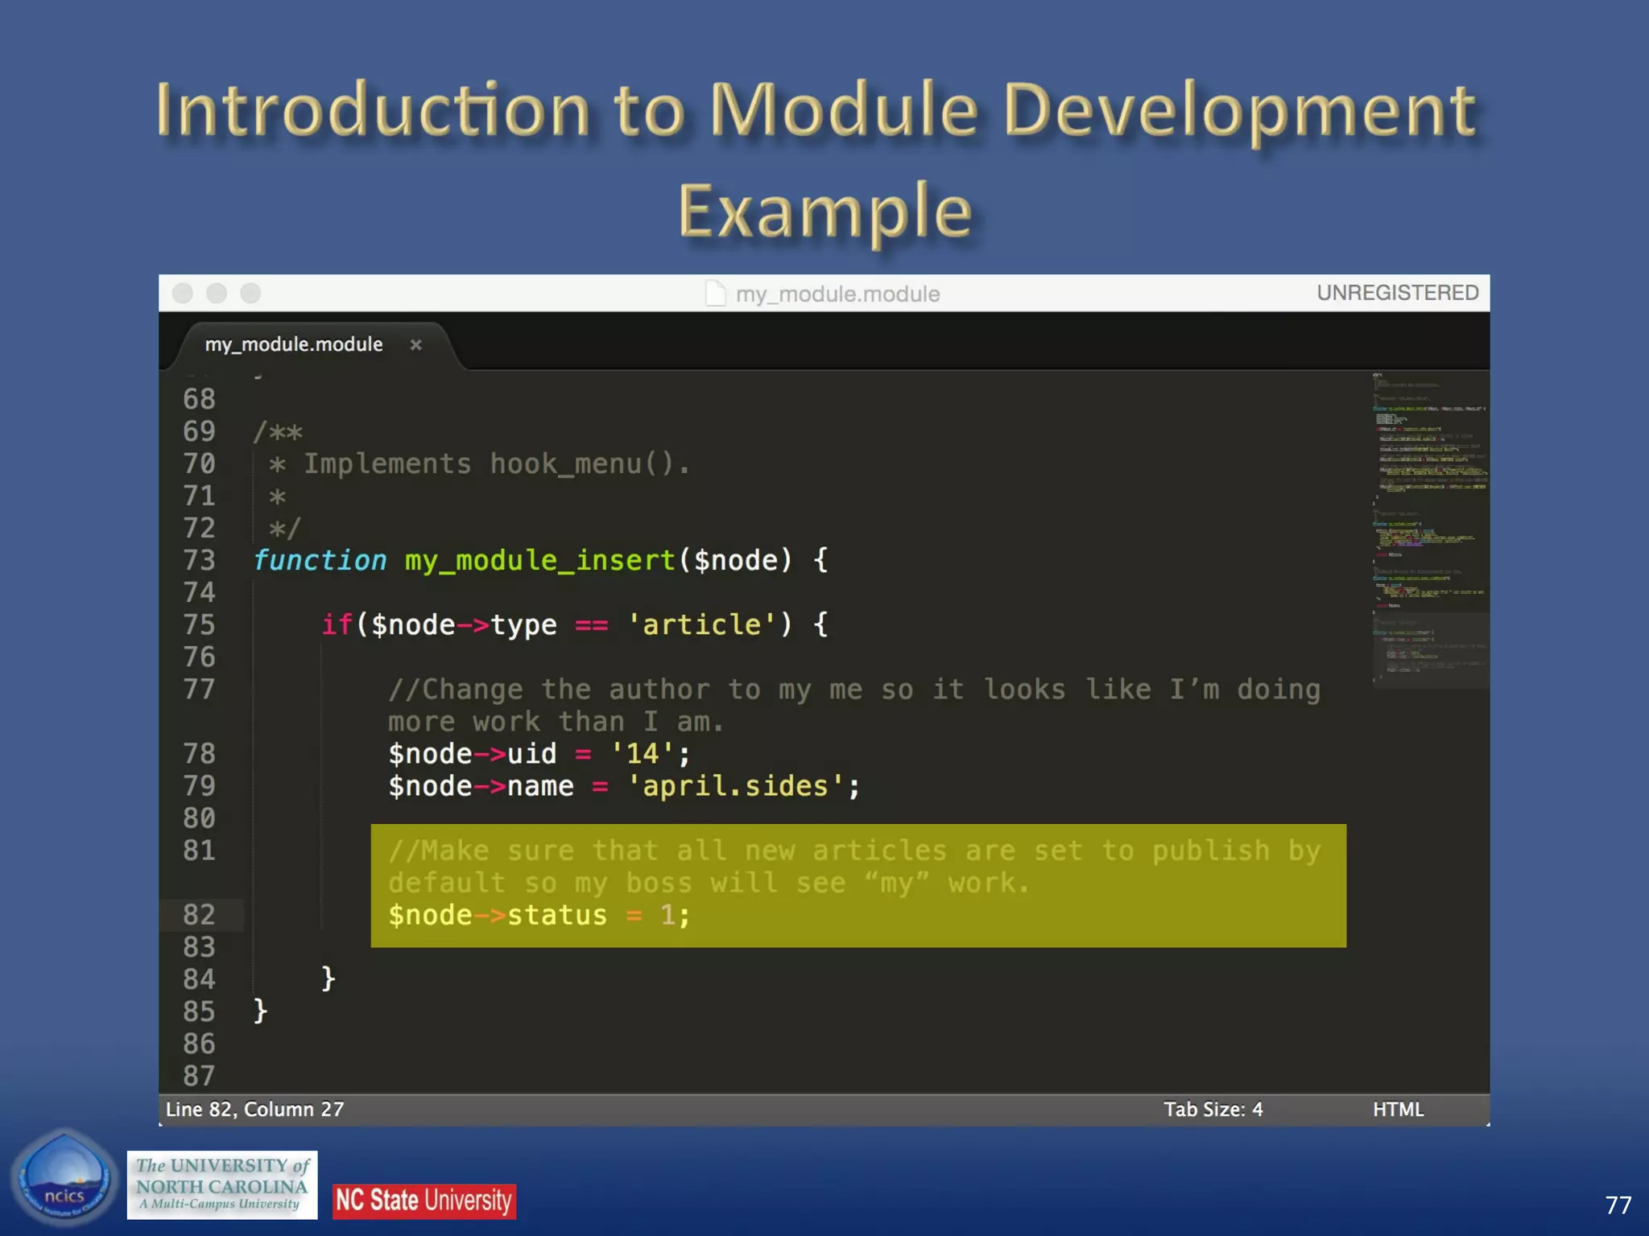The height and width of the screenshot is (1236, 1649).
Task: Click the highlighted $node->status line
Action: point(538,916)
